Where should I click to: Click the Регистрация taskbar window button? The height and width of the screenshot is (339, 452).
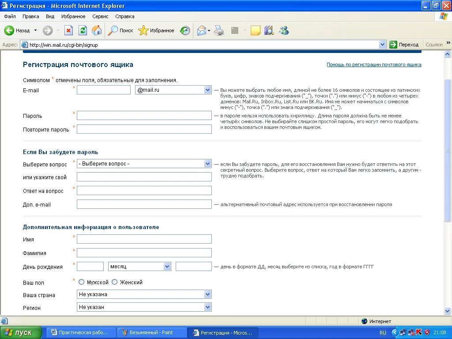tap(223, 333)
